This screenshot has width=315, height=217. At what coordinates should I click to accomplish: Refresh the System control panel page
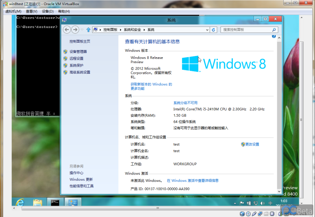click(x=213, y=30)
